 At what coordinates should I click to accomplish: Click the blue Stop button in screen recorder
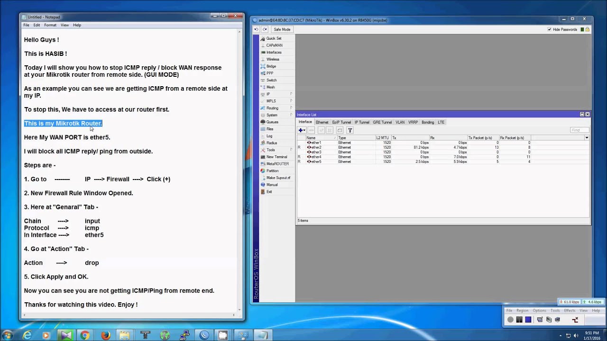point(528,320)
